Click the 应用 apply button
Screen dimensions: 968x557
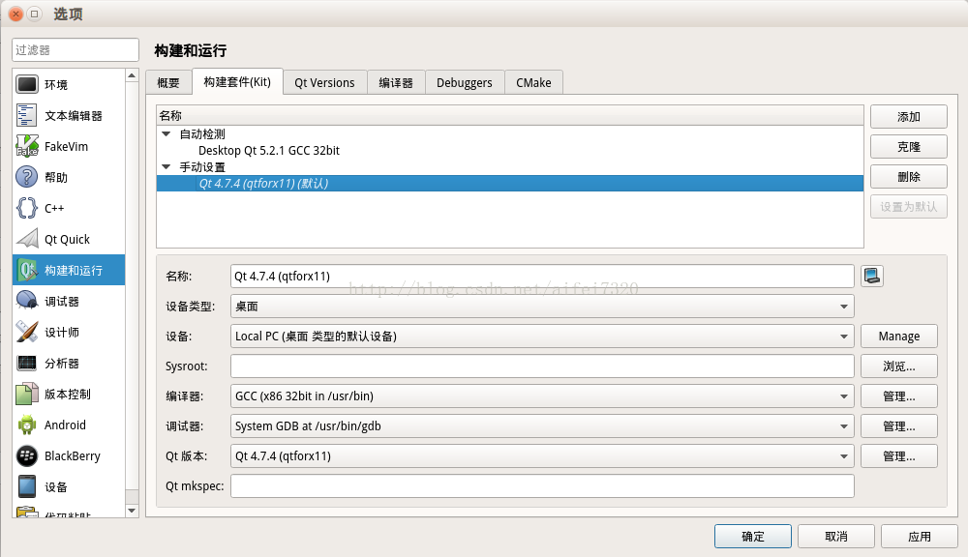tap(920, 536)
